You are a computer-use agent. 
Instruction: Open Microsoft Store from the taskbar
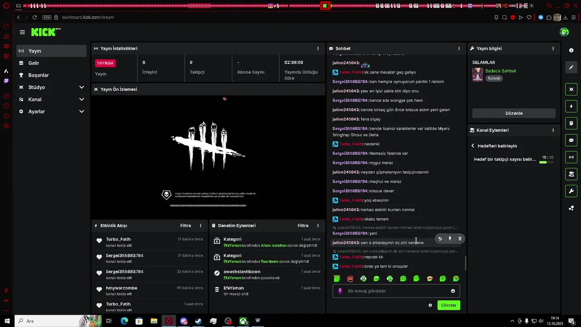(x=139, y=321)
